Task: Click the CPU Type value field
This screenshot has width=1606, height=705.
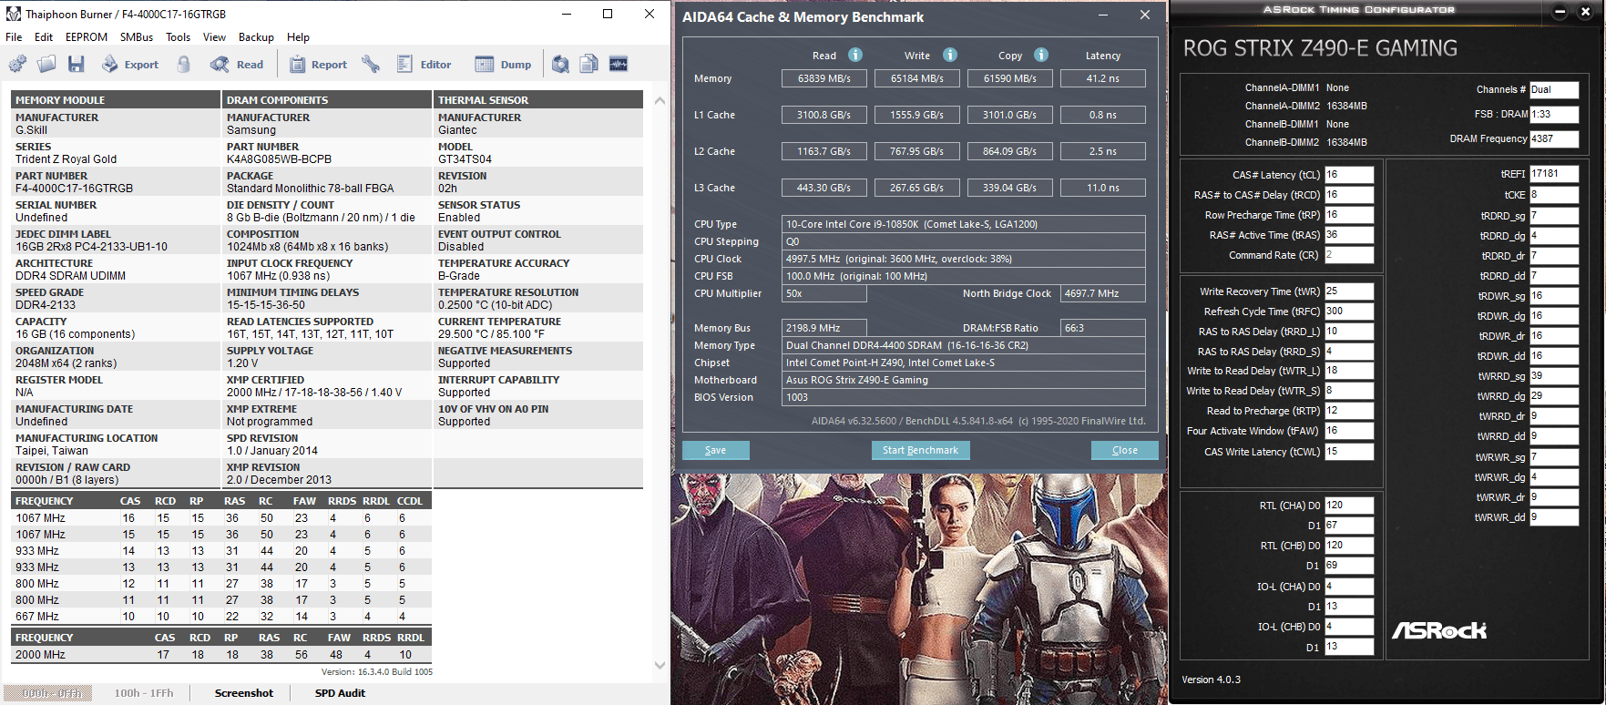Action: [x=964, y=224]
